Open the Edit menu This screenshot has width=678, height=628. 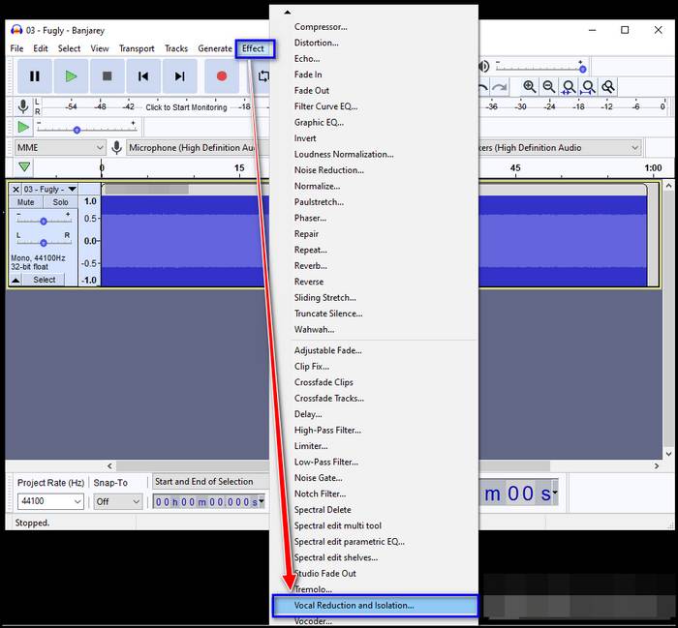tap(41, 48)
